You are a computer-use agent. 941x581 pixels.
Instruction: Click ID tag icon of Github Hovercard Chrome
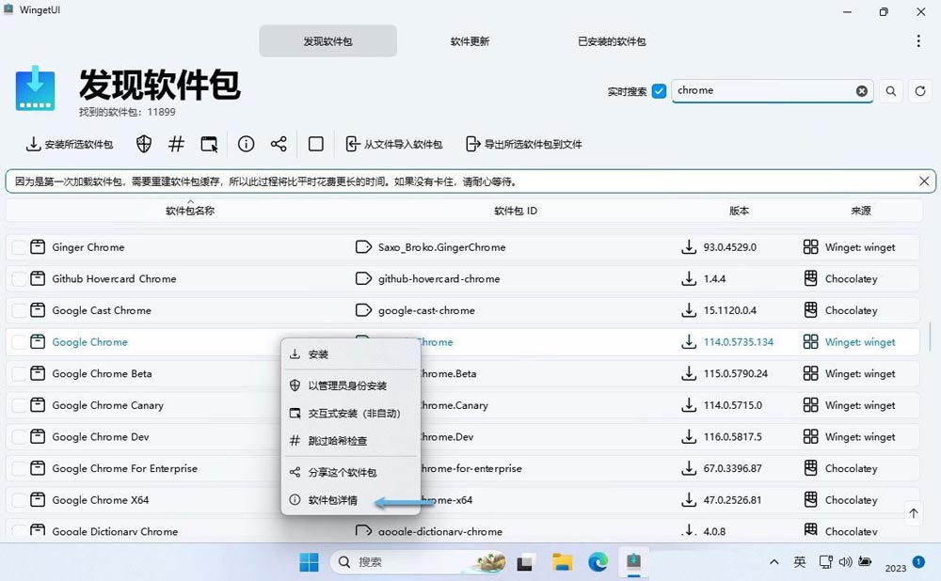click(x=363, y=279)
